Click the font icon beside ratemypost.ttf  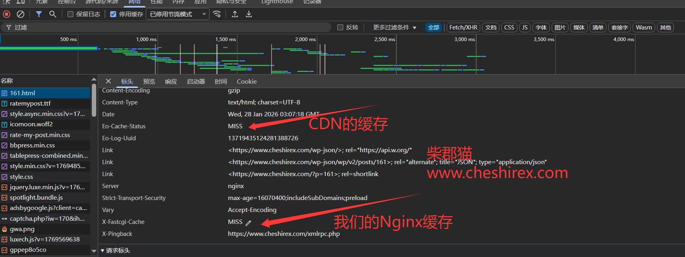pos(4,104)
